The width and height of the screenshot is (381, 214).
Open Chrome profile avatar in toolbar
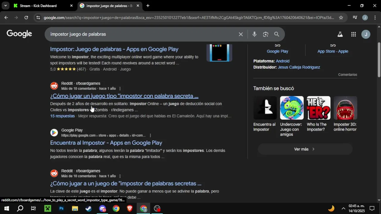point(365,18)
